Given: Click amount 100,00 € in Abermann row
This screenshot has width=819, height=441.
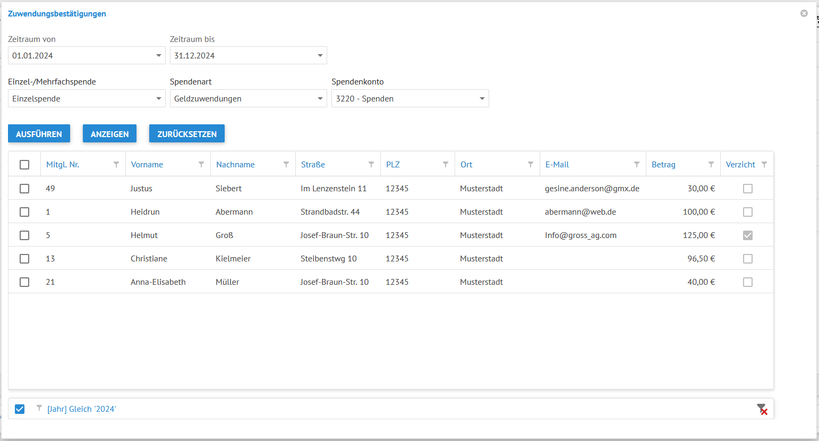Looking at the screenshot, I should 699,212.
